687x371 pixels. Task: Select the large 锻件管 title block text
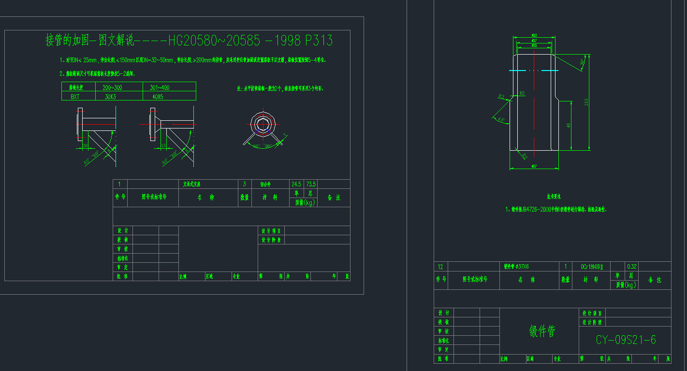542,331
